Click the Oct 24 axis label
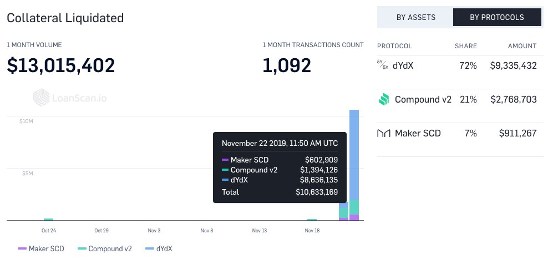 point(49,231)
